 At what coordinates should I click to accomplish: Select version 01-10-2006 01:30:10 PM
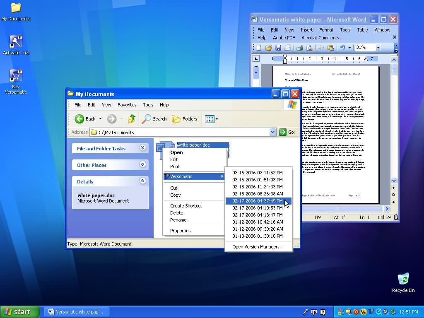click(x=258, y=236)
